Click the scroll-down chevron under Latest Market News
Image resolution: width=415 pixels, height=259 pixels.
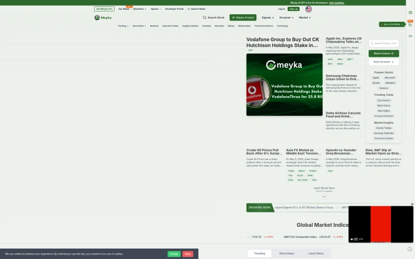point(324,197)
